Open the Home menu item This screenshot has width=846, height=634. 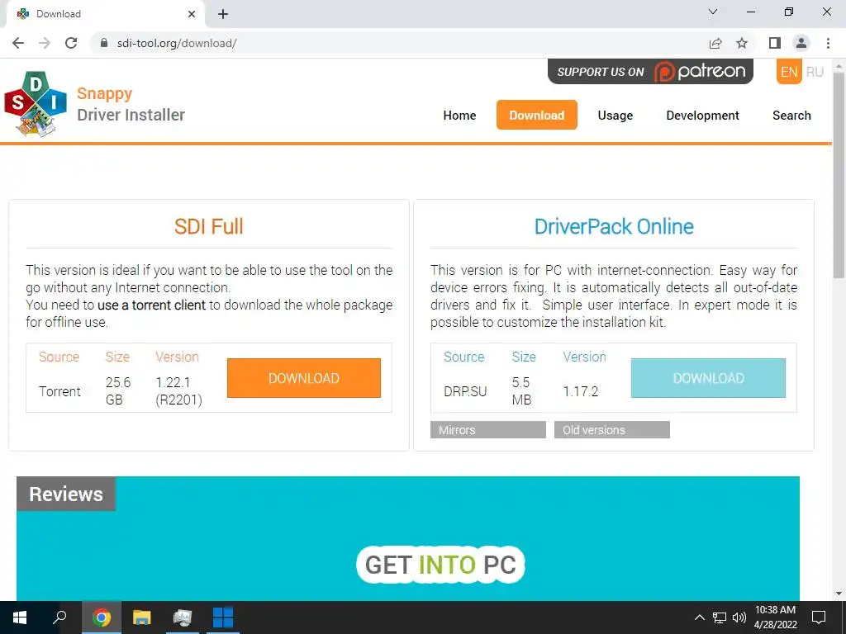(x=459, y=116)
